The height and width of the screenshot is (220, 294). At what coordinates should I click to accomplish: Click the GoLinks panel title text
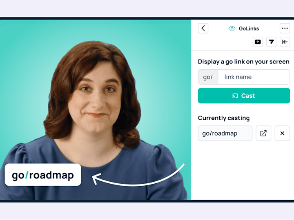249,29
